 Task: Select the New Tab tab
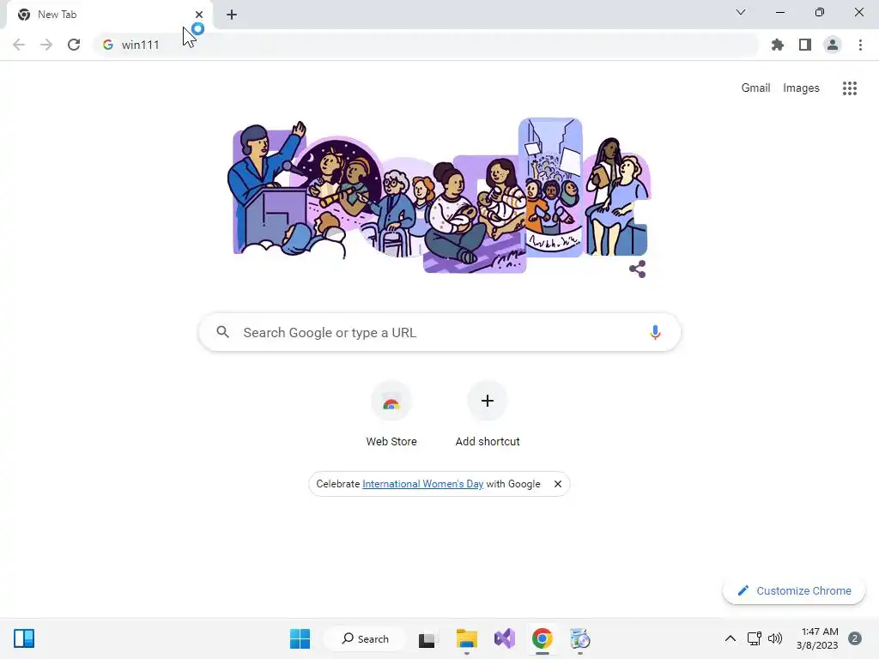pos(109,15)
